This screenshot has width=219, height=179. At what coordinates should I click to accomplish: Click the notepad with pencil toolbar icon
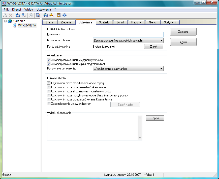[38, 15]
